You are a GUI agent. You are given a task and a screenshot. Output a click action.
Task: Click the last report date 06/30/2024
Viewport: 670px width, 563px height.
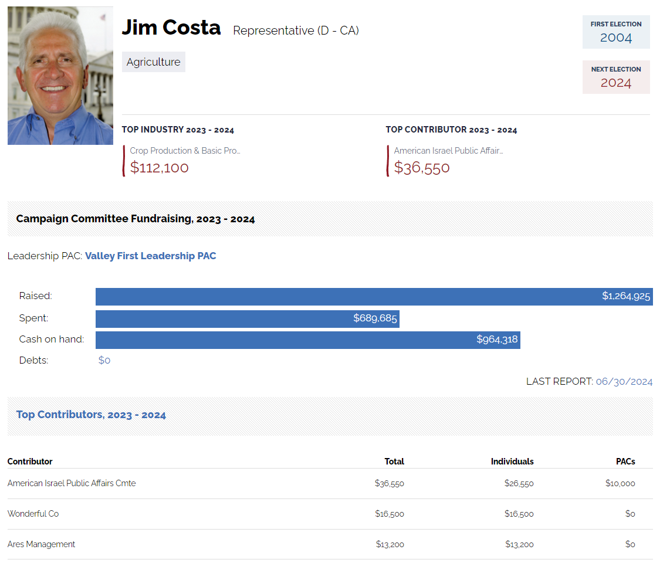624,381
